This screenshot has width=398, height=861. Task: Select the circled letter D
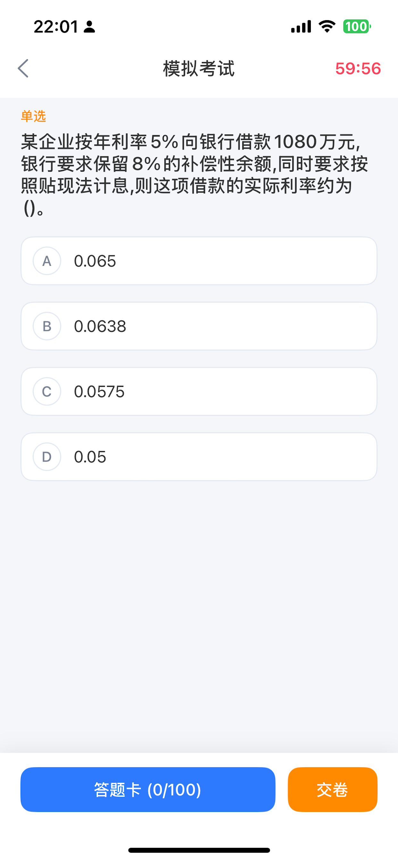coord(47,456)
